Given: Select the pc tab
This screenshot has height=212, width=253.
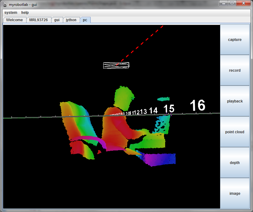Looking at the screenshot, I should pos(85,20).
